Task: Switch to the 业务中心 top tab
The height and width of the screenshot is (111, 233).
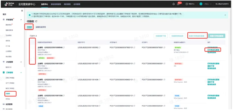Action: click(x=44, y=4)
